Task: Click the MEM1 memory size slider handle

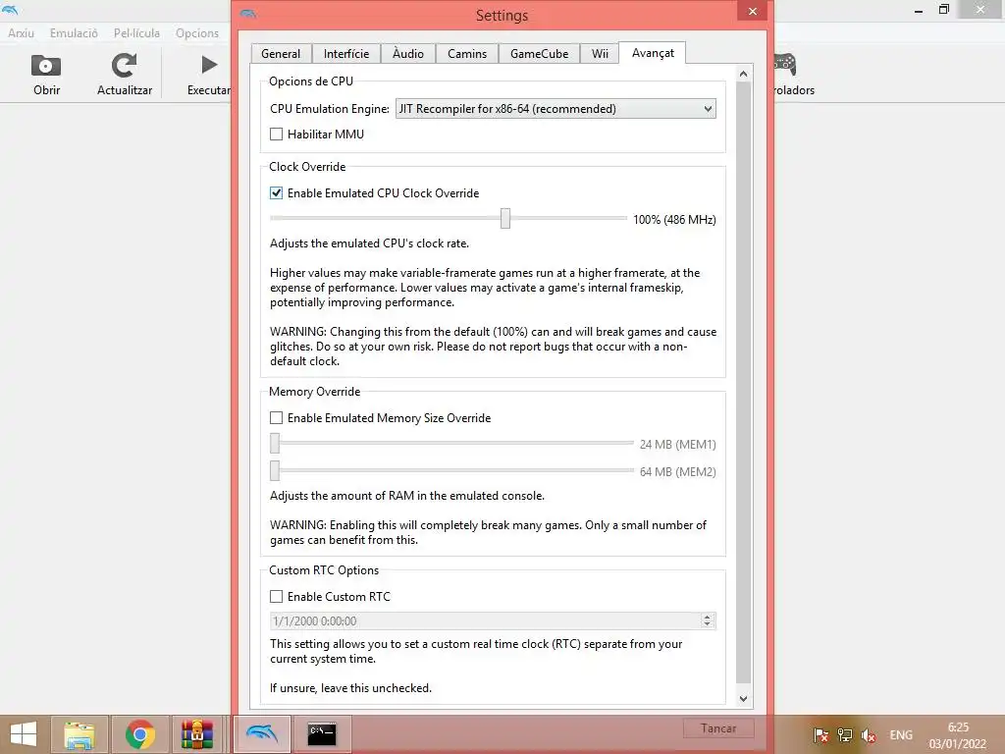Action: [x=275, y=443]
